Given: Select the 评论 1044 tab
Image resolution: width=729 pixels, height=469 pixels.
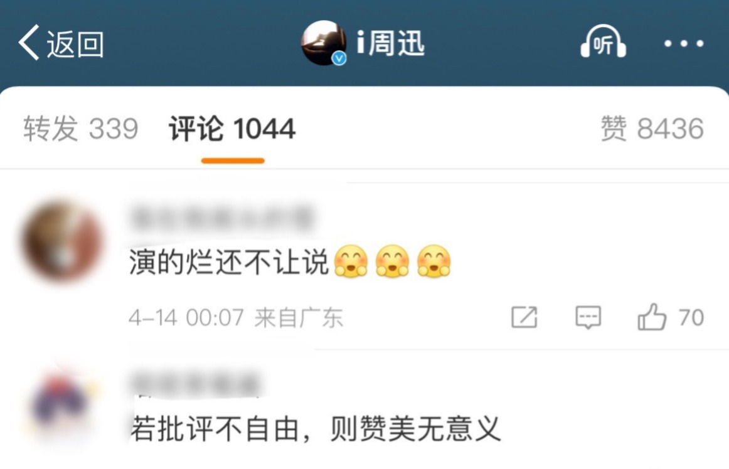Looking at the screenshot, I should click(x=232, y=129).
